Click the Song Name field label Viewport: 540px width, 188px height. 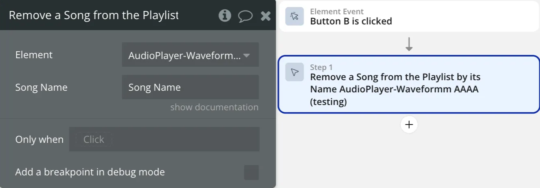(x=41, y=87)
